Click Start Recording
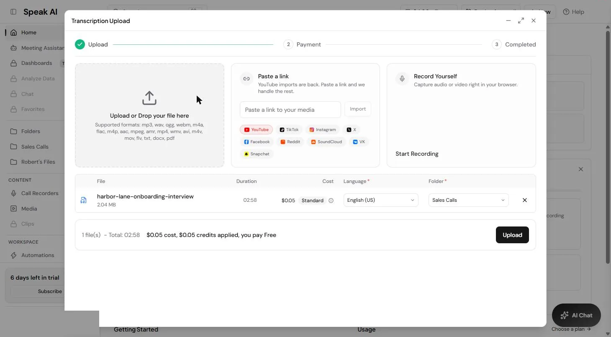 (x=417, y=154)
